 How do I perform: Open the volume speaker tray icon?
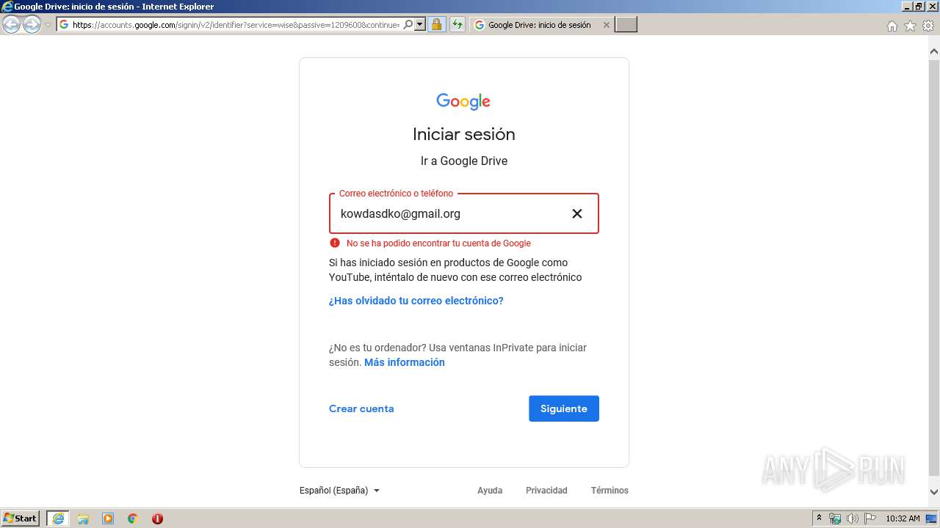[x=852, y=518]
